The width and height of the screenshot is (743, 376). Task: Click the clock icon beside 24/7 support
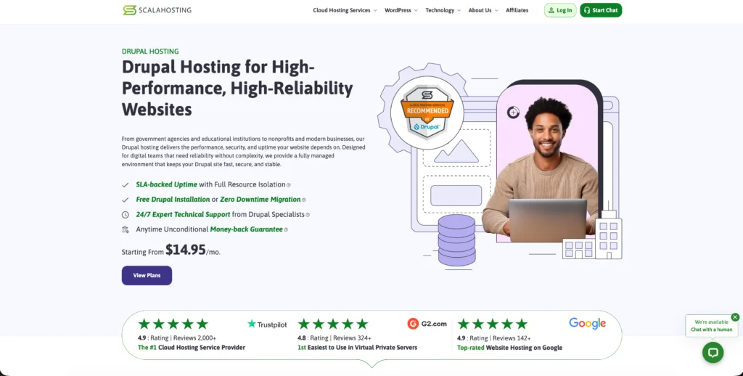pyautogui.click(x=125, y=215)
